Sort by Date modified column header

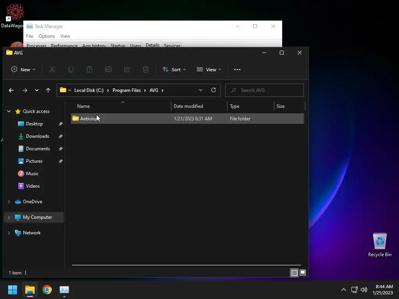click(199, 106)
